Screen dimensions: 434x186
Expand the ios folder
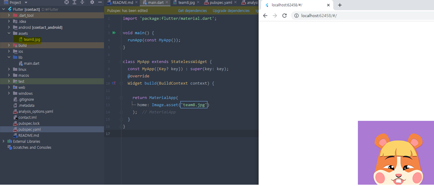tap(9, 52)
